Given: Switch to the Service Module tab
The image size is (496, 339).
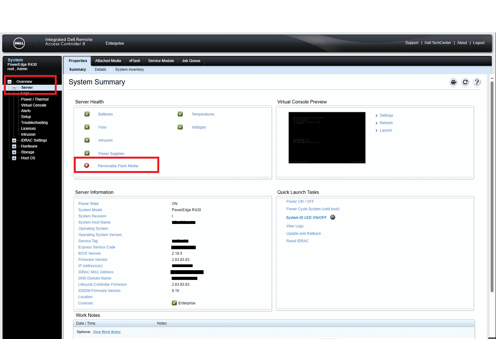Looking at the screenshot, I should 161,61.
